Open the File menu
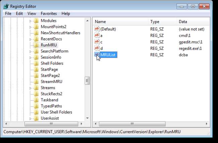Screen dimensions: 218x143 pos(8,14)
